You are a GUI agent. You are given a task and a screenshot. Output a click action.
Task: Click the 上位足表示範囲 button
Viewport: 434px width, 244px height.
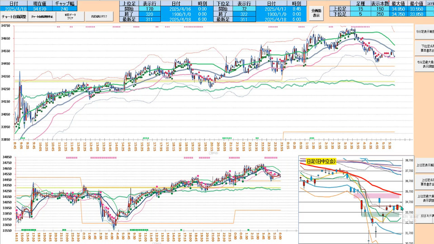(425, 165)
